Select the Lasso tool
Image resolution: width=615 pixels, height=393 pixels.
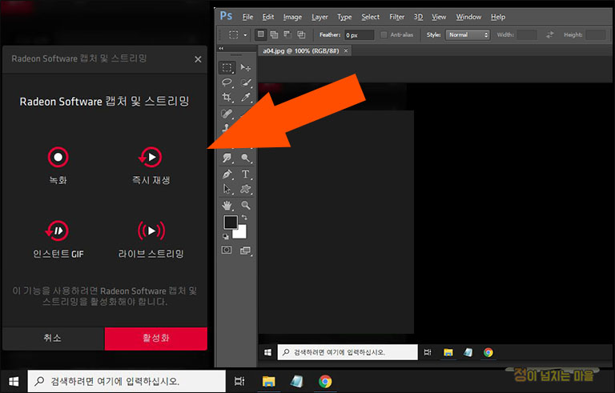coord(227,82)
